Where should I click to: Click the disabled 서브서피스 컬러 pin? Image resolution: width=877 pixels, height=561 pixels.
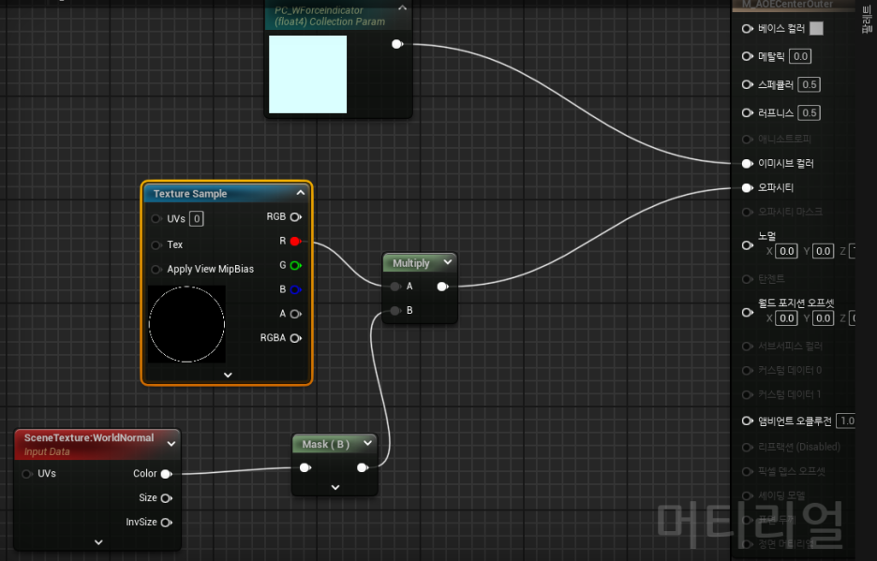[x=748, y=347]
